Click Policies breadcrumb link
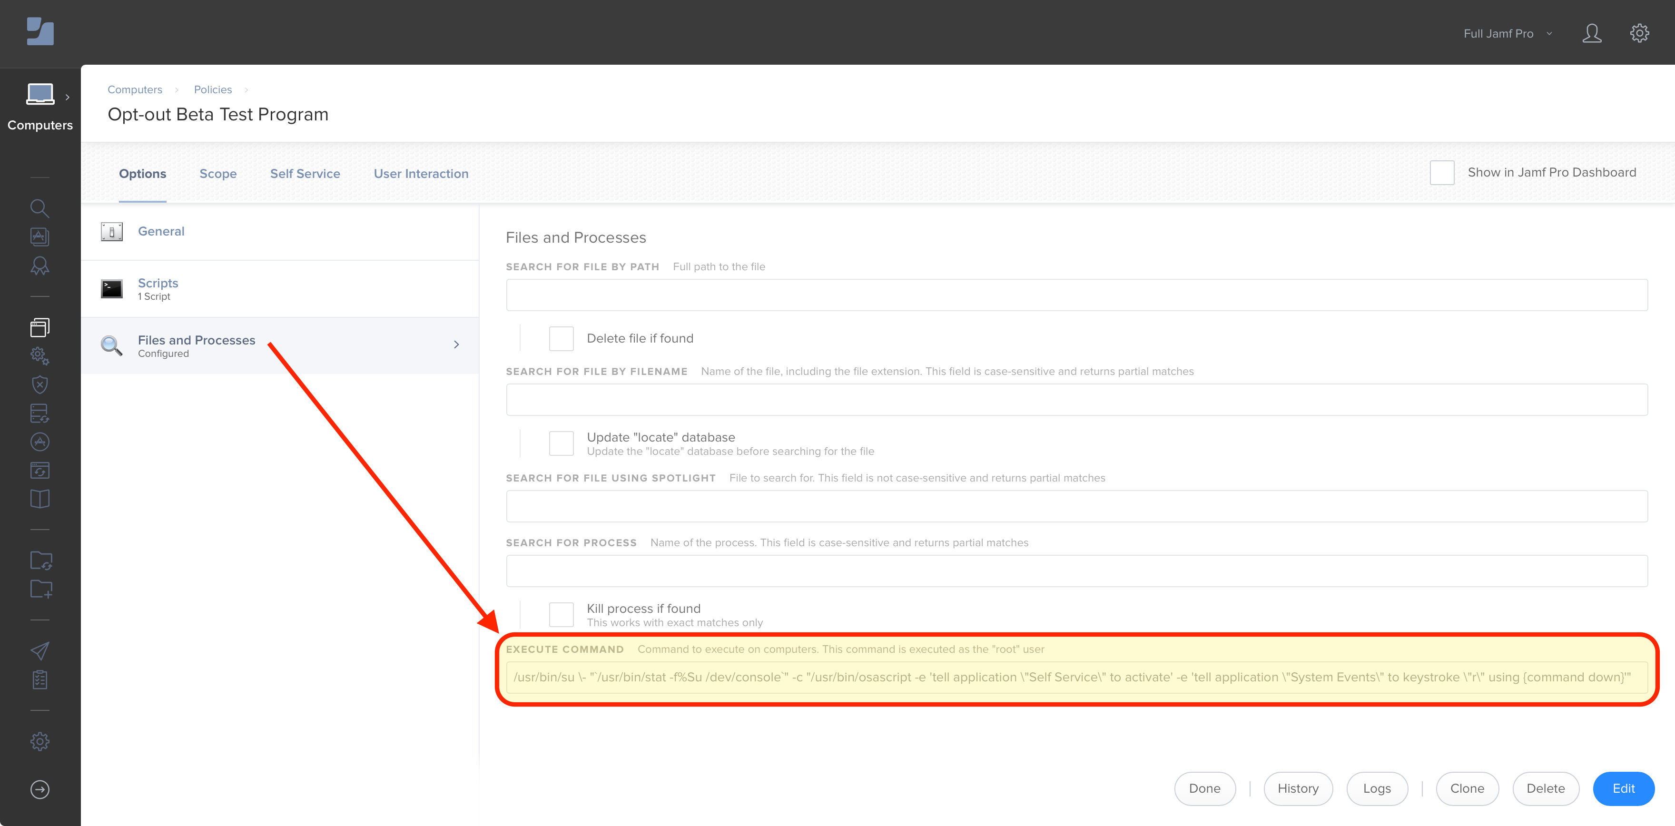This screenshot has height=826, width=1675. tap(213, 90)
